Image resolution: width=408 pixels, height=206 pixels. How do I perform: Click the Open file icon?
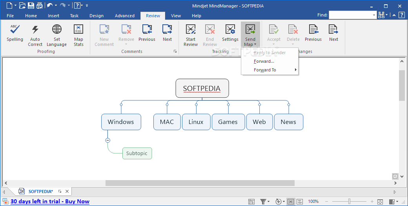pos(22,5)
